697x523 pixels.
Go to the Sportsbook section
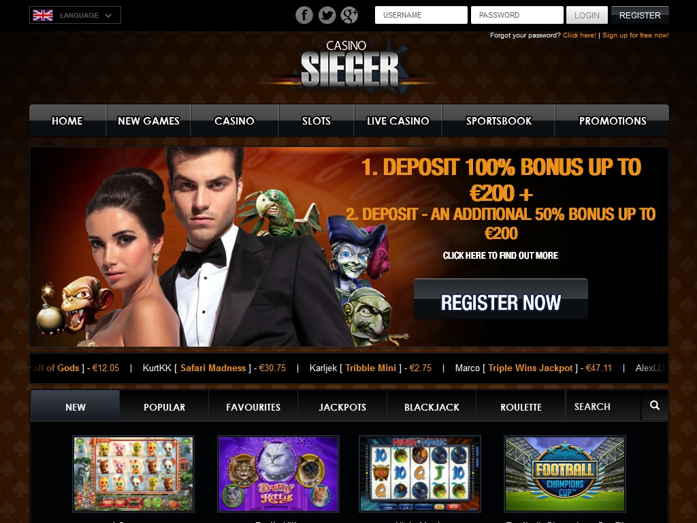coord(498,121)
